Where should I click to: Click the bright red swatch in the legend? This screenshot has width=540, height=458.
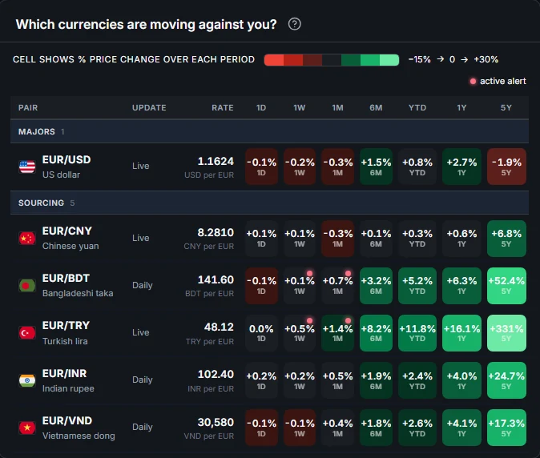(x=274, y=60)
